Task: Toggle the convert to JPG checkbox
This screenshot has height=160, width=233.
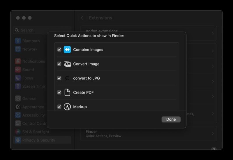Action: coord(59,78)
